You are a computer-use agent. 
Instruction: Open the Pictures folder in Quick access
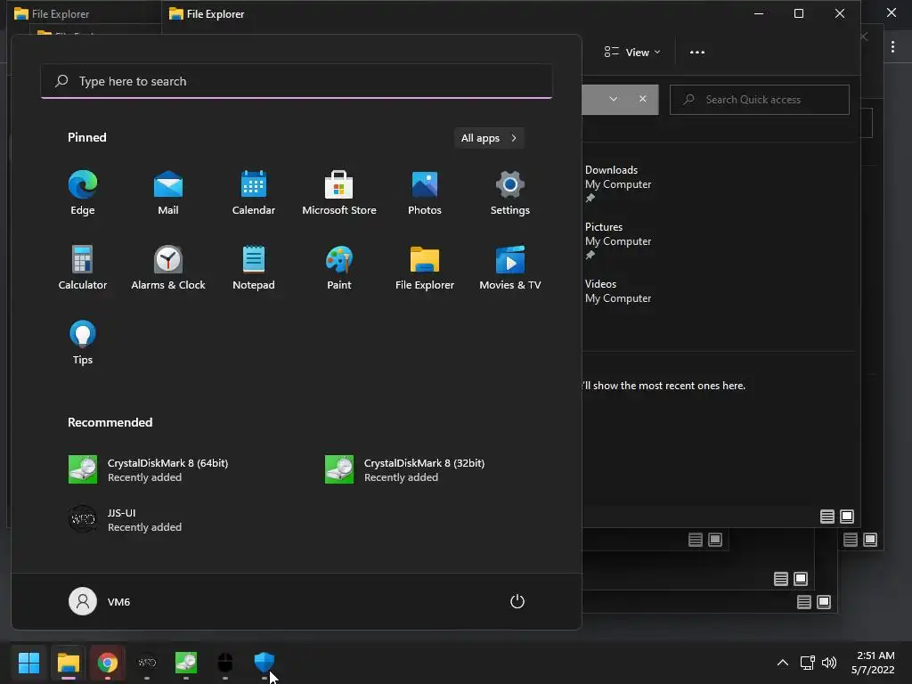pyautogui.click(x=618, y=240)
